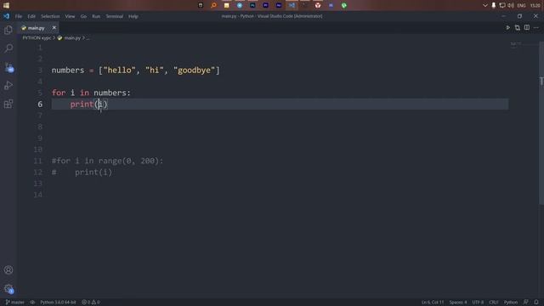This screenshot has height=306, width=544.
Task: Run the Python file with play icon
Action: tap(507, 28)
